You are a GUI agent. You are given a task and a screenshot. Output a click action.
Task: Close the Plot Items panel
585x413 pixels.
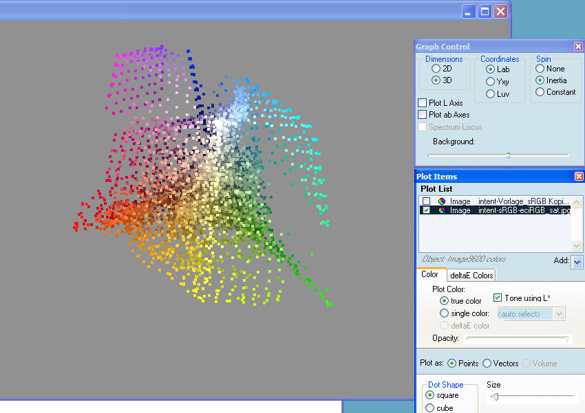pyautogui.click(x=578, y=177)
